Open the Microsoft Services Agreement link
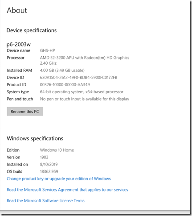Viewport: 192px width, 216px height. click(67, 190)
